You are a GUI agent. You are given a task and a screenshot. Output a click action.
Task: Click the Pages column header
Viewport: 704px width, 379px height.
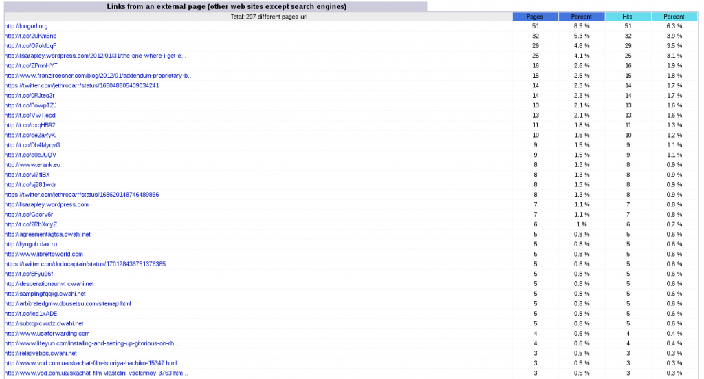[535, 17]
